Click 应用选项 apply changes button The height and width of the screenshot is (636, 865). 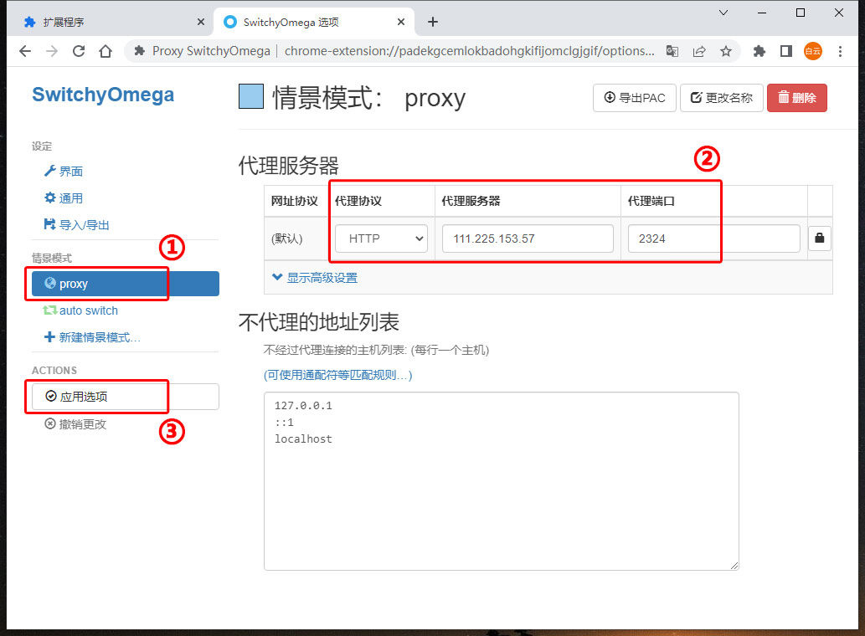126,397
